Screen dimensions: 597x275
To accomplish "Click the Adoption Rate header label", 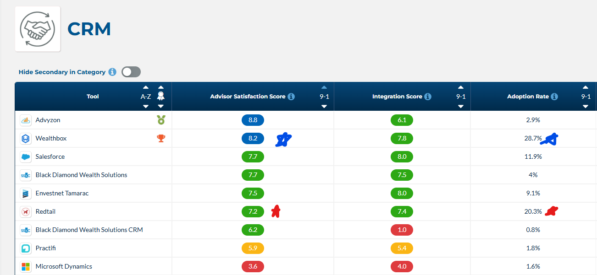I will pyautogui.click(x=528, y=97).
